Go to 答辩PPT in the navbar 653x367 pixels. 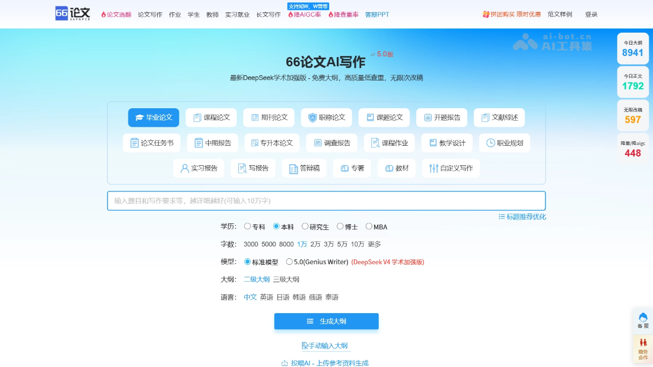click(377, 15)
